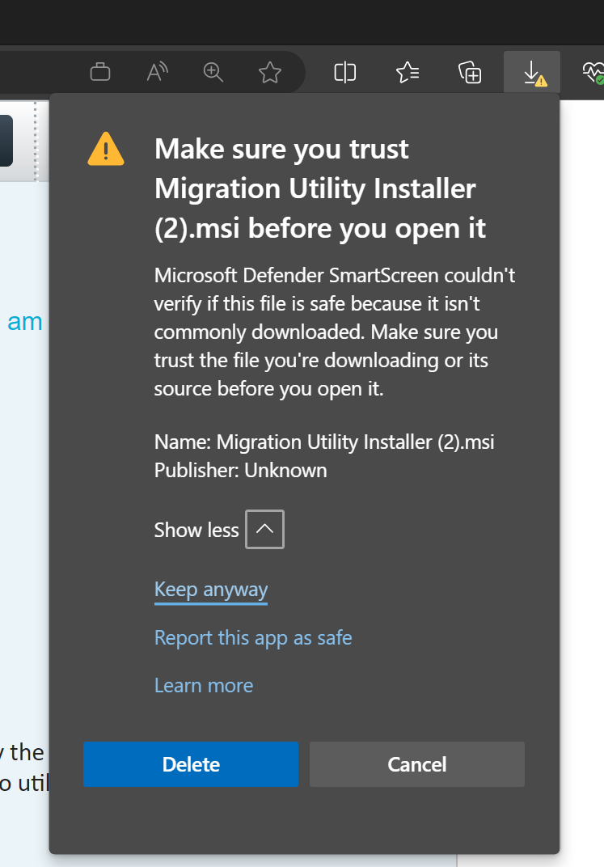This screenshot has width=604, height=867.
Task: Click Report this app as safe
Action: tap(253, 638)
